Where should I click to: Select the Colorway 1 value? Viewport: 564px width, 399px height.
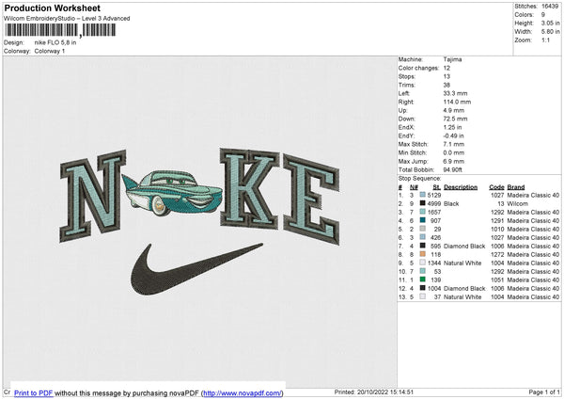[x=50, y=51]
